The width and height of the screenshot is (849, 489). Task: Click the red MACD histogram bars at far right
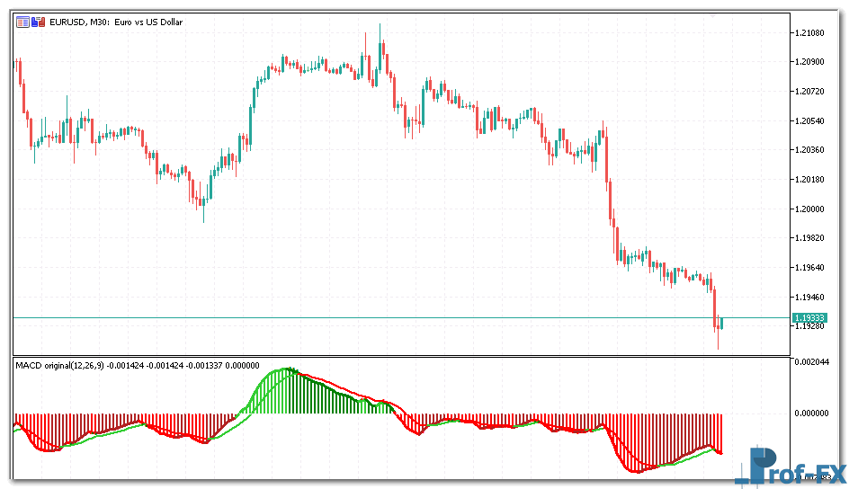coord(715,431)
